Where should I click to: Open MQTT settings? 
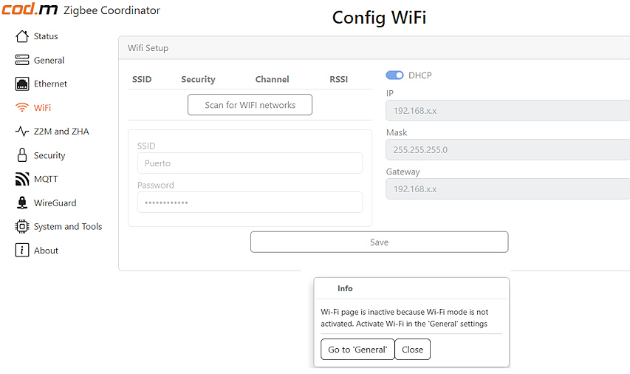coord(46,179)
